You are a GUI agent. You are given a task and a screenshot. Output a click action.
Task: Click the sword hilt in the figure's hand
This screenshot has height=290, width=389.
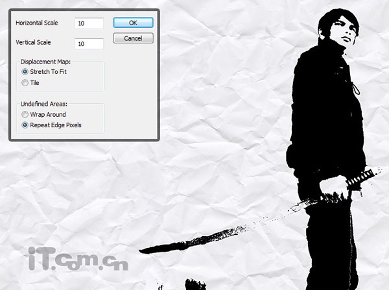pyautogui.click(x=364, y=176)
